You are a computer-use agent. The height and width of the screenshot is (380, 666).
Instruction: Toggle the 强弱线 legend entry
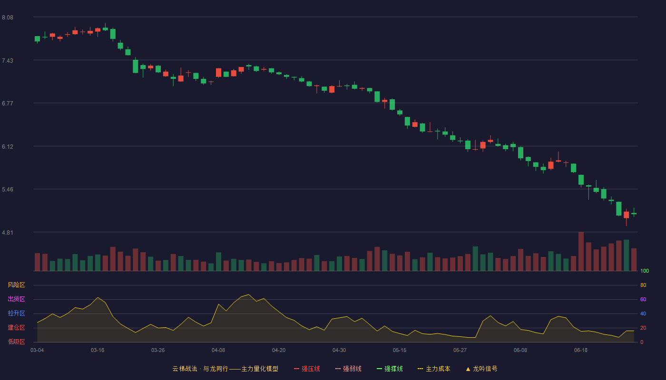coord(348,369)
